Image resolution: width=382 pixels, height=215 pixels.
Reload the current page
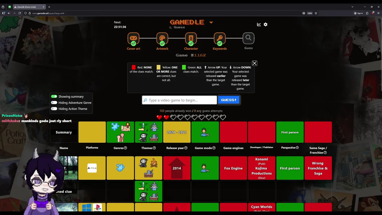tap(20, 13)
